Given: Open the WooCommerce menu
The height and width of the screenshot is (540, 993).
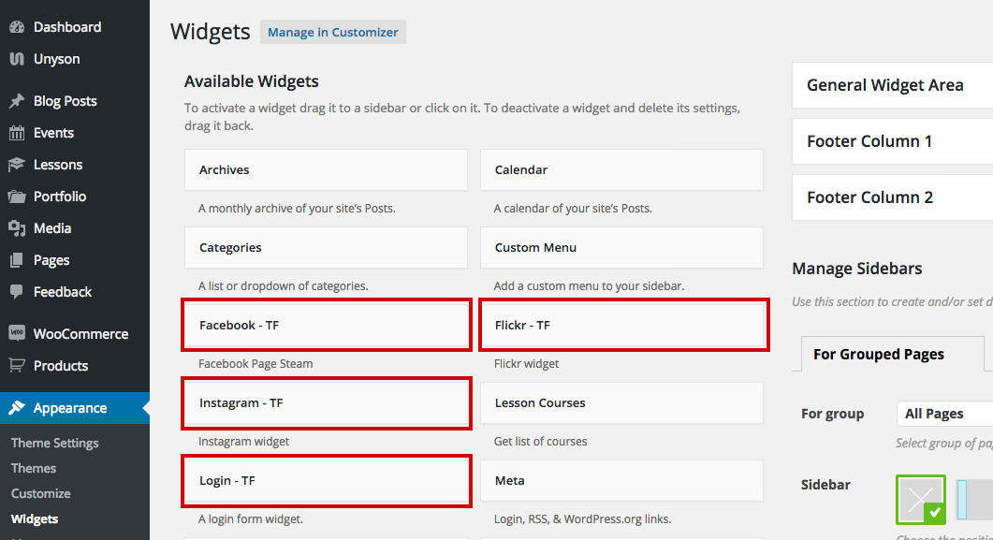Looking at the screenshot, I should [80, 333].
